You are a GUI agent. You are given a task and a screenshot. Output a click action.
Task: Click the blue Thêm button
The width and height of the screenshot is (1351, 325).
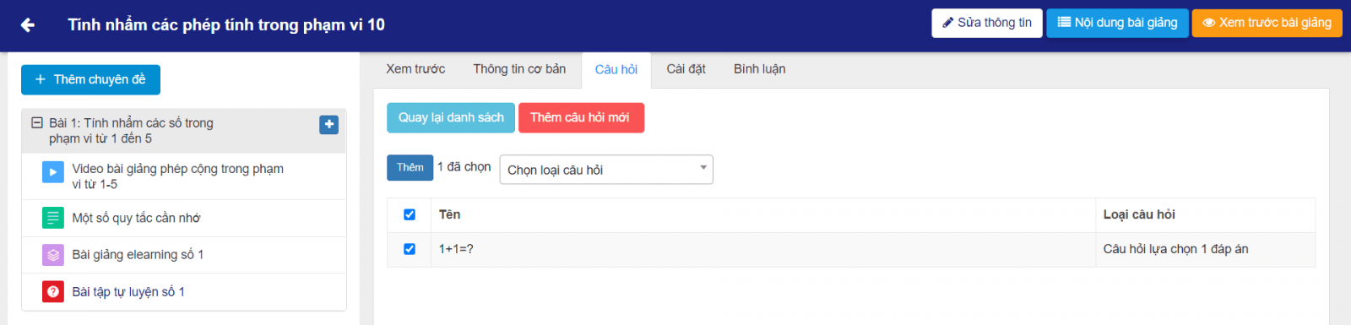410,167
